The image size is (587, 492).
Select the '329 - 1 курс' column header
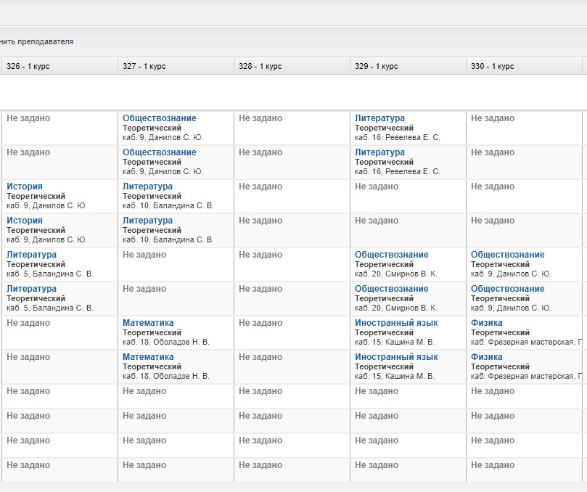click(377, 66)
